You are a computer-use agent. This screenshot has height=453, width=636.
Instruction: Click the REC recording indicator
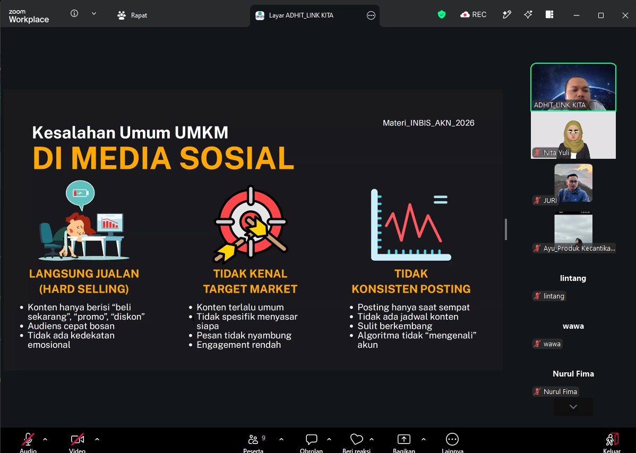pos(473,15)
